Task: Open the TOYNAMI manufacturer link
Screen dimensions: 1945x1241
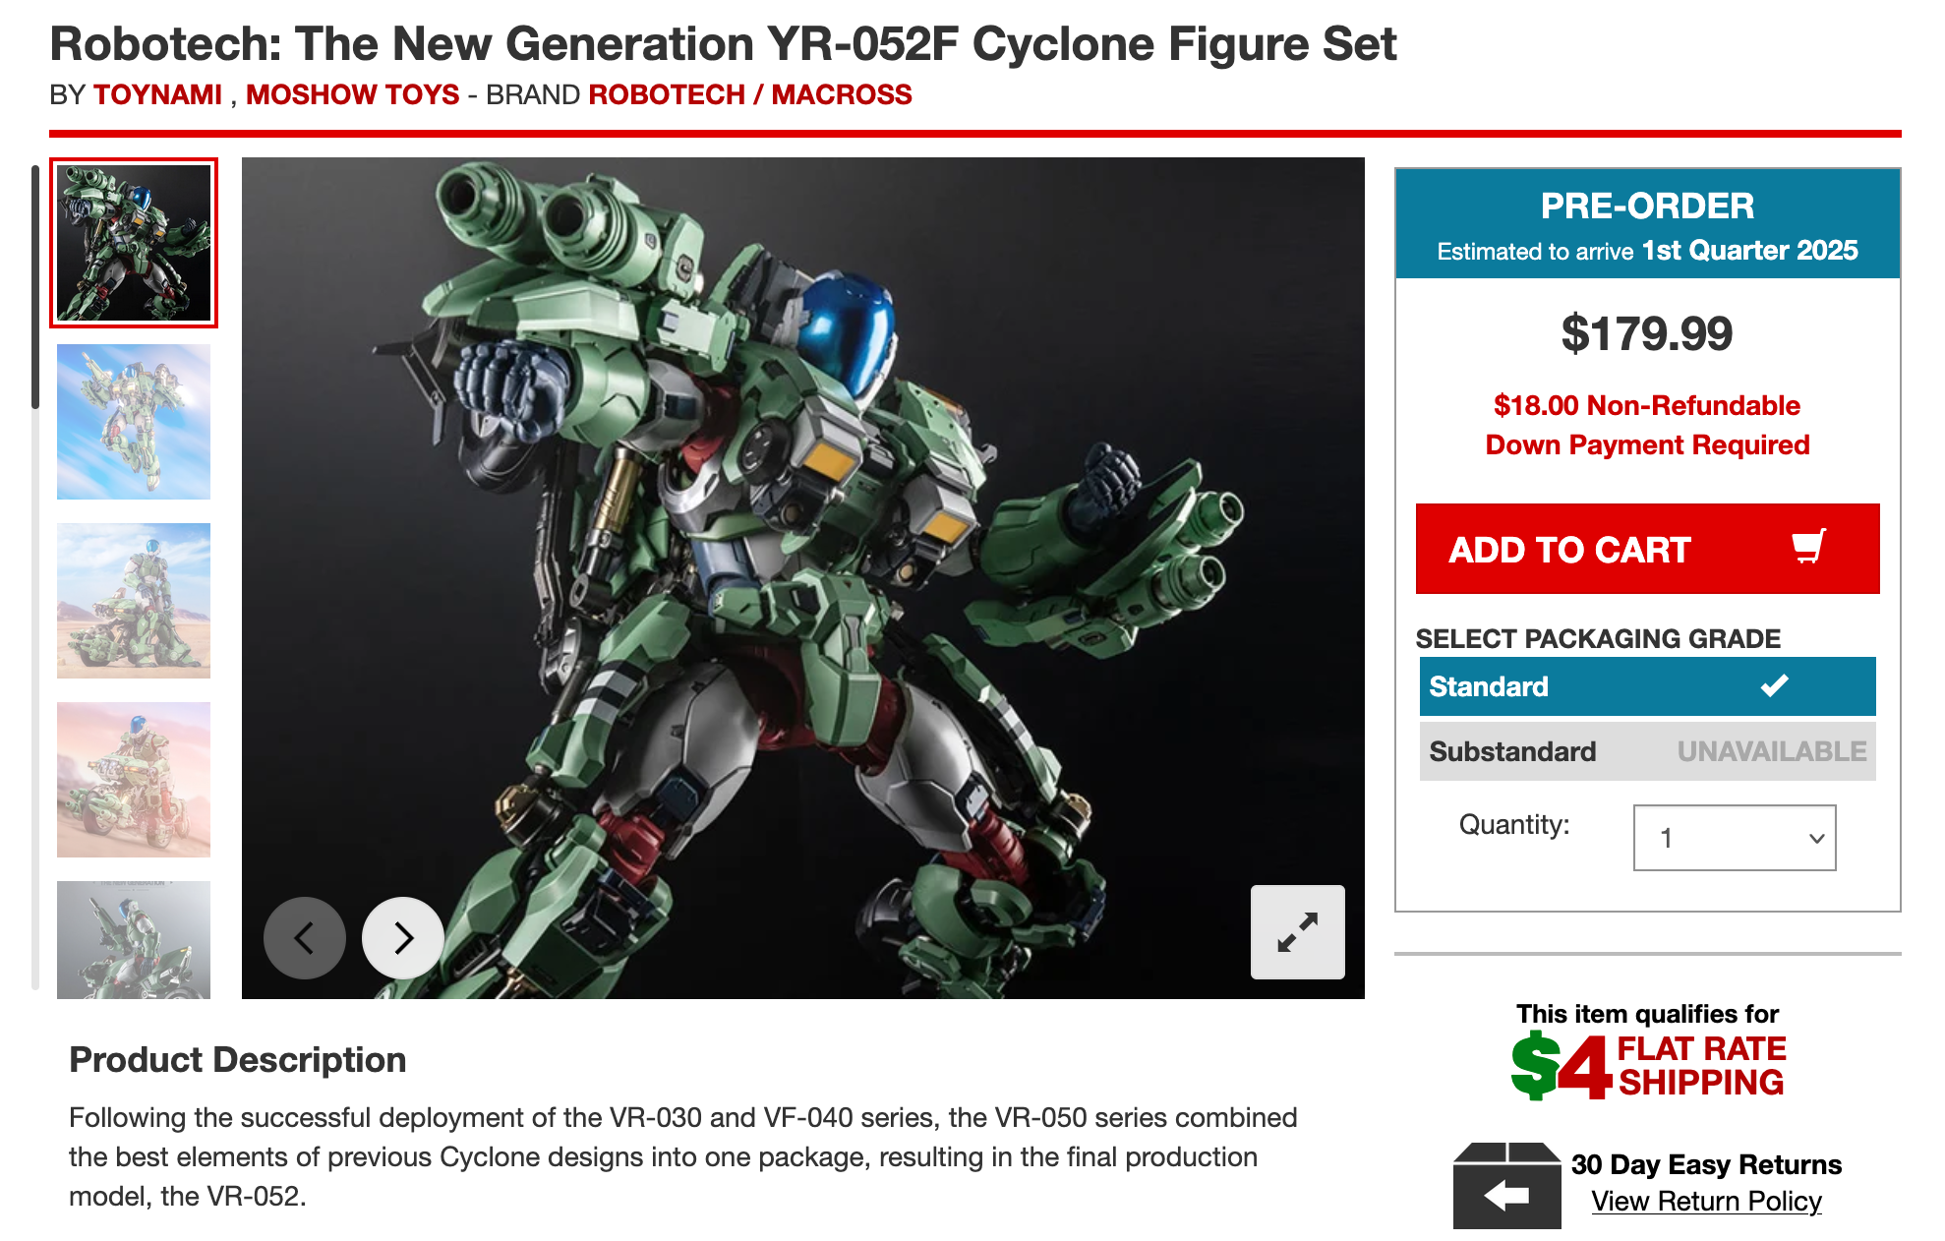Action: (x=157, y=94)
